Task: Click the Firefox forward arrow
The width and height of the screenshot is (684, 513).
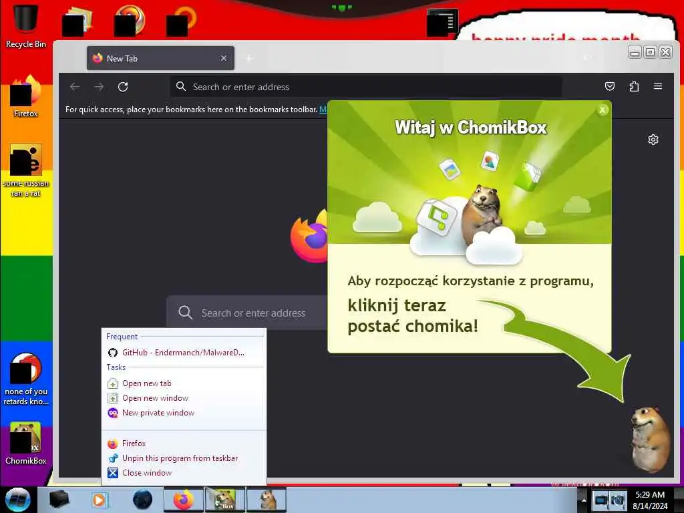Action: 99,87
